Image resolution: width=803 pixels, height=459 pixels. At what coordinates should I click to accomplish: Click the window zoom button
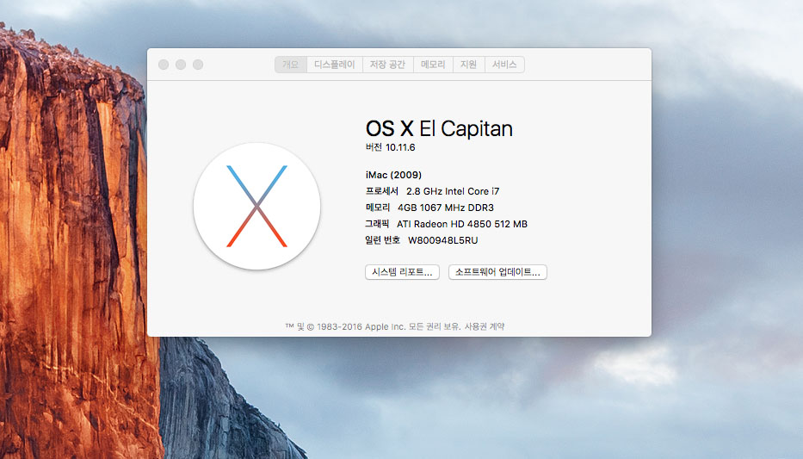(198, 65)
